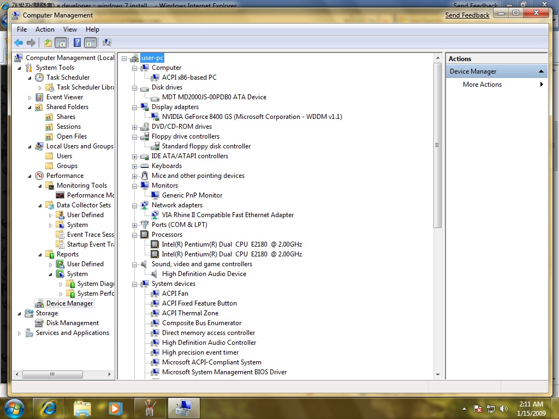The width and height of the screenshot is (559, 419).
Task: Expand Services and Applications in left tree
Action: point(19,333)
